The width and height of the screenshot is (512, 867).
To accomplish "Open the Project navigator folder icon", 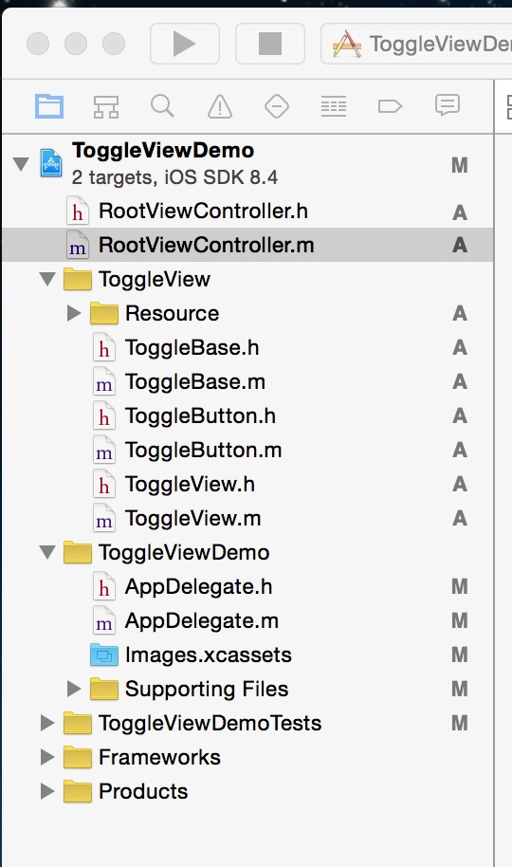I will pyautogui.click(x=49, y=105).
